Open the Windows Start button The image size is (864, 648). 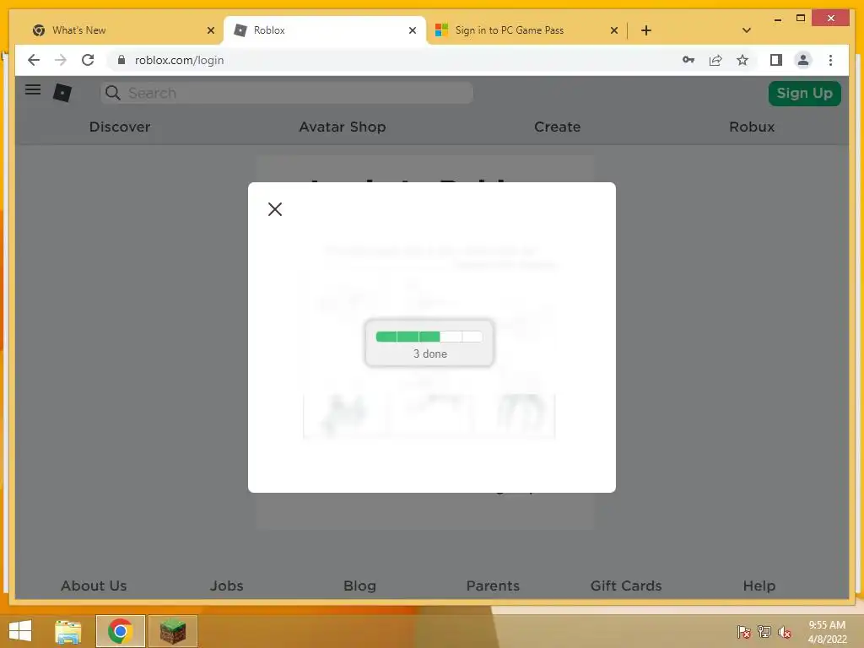click(x=20, y=631)
